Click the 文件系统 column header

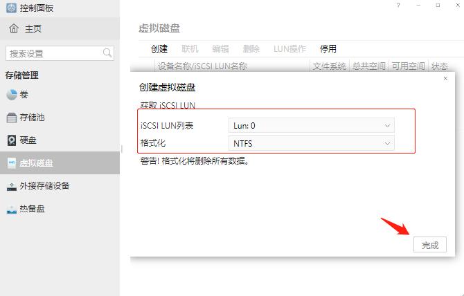coord(330,66)
